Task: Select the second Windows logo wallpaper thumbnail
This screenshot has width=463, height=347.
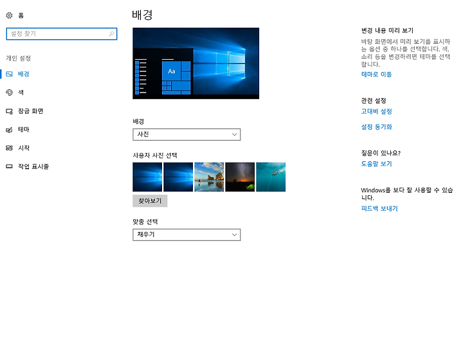Action: (178, 177)
